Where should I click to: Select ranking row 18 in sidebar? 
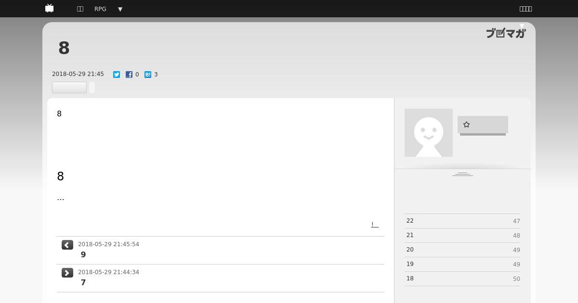coord(462,278)
